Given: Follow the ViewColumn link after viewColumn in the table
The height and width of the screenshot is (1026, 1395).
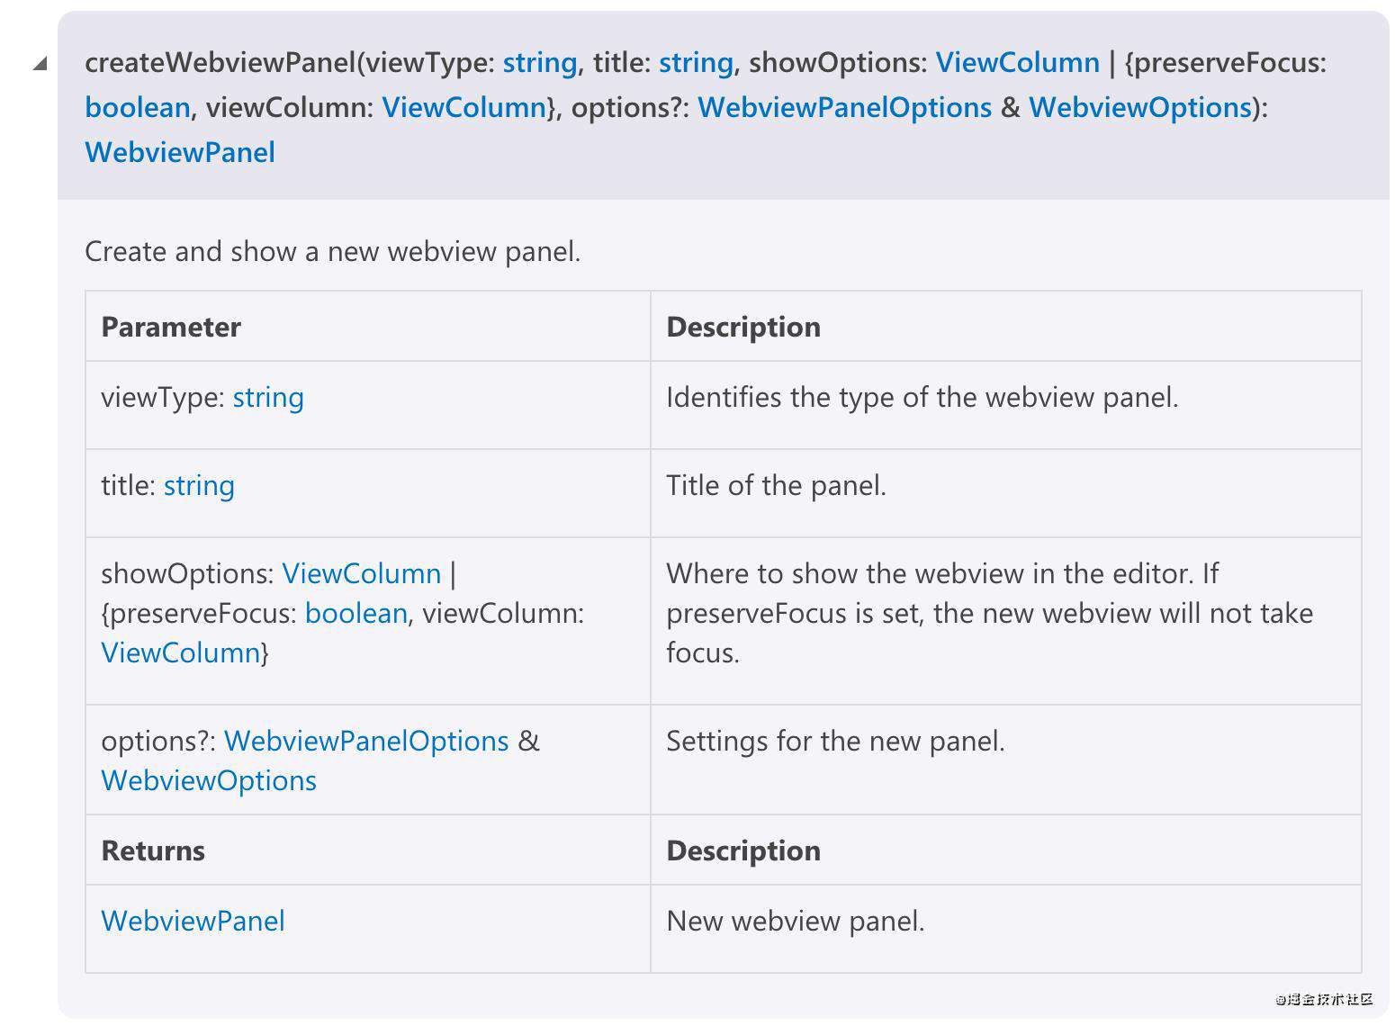Looking at the screenshot, I should pyautogui.click(x=181, y=652).
